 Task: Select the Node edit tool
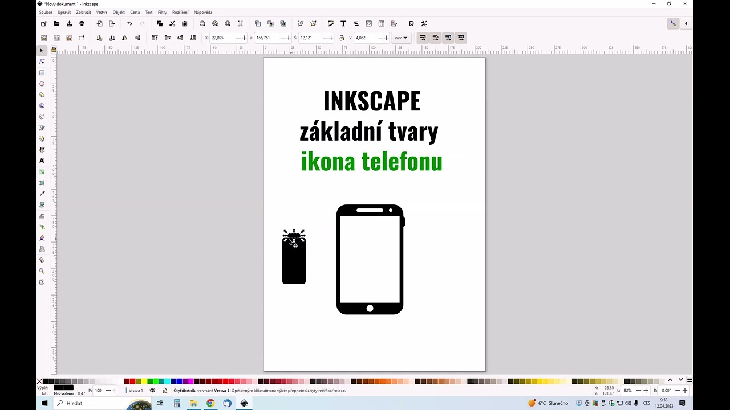click(x=42, y=61)
